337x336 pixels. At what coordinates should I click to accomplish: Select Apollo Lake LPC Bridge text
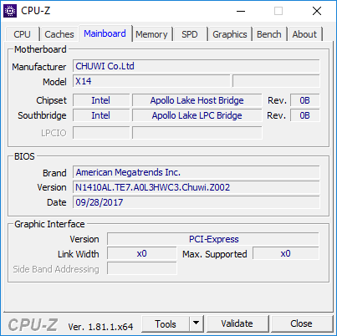click(197, 115)
